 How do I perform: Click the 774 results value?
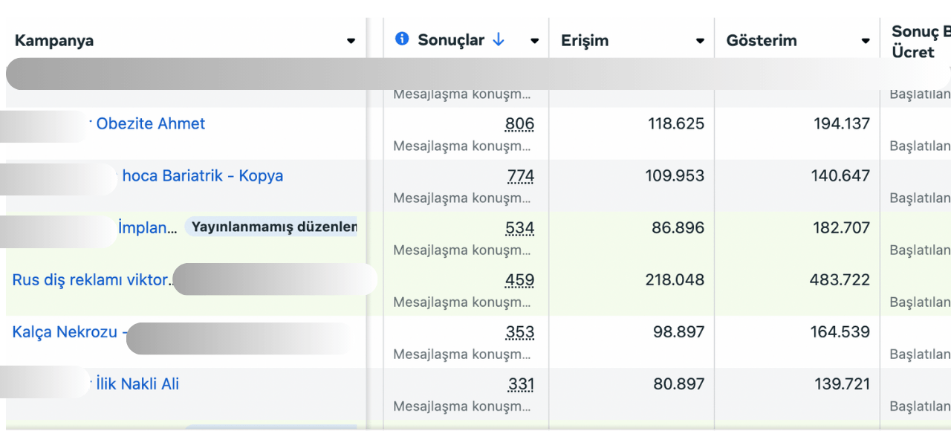click(520, 176)
